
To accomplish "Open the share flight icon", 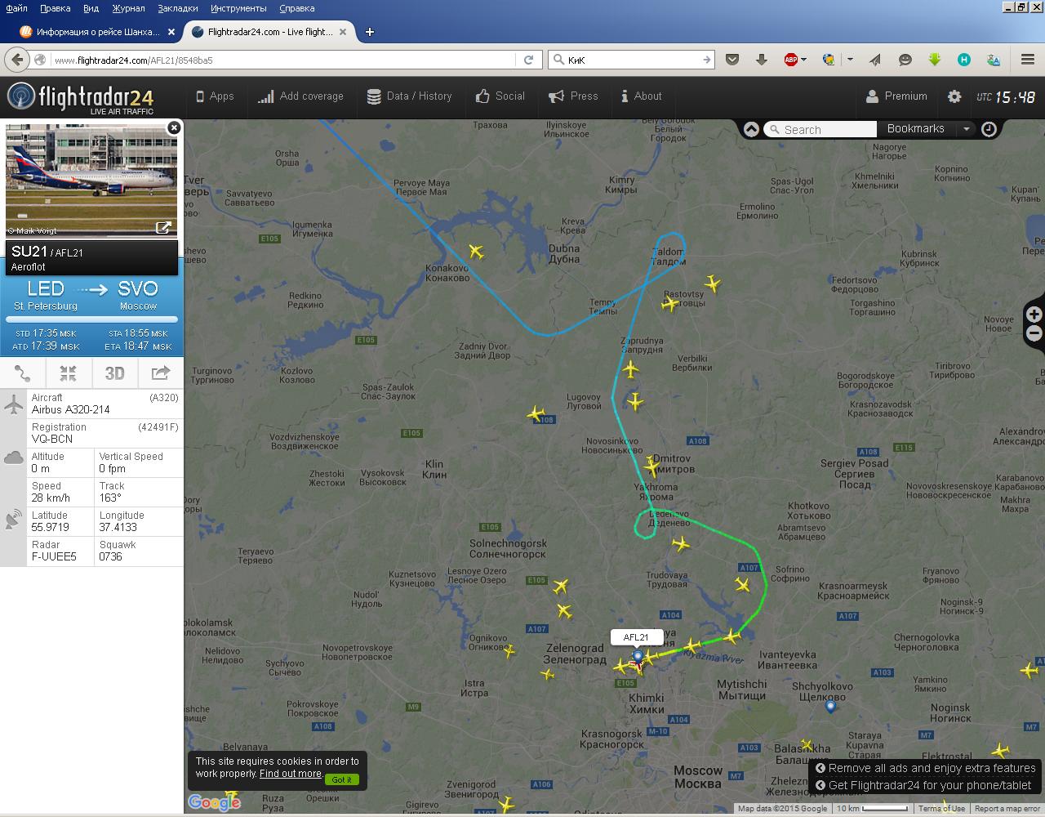I will [160, 373].
